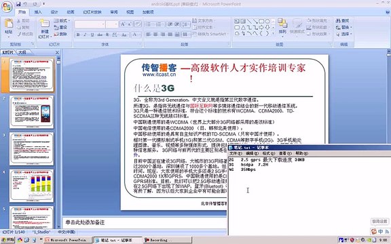Open the round Office button menu
Screen dimensions: 391x244
[7, 7]
